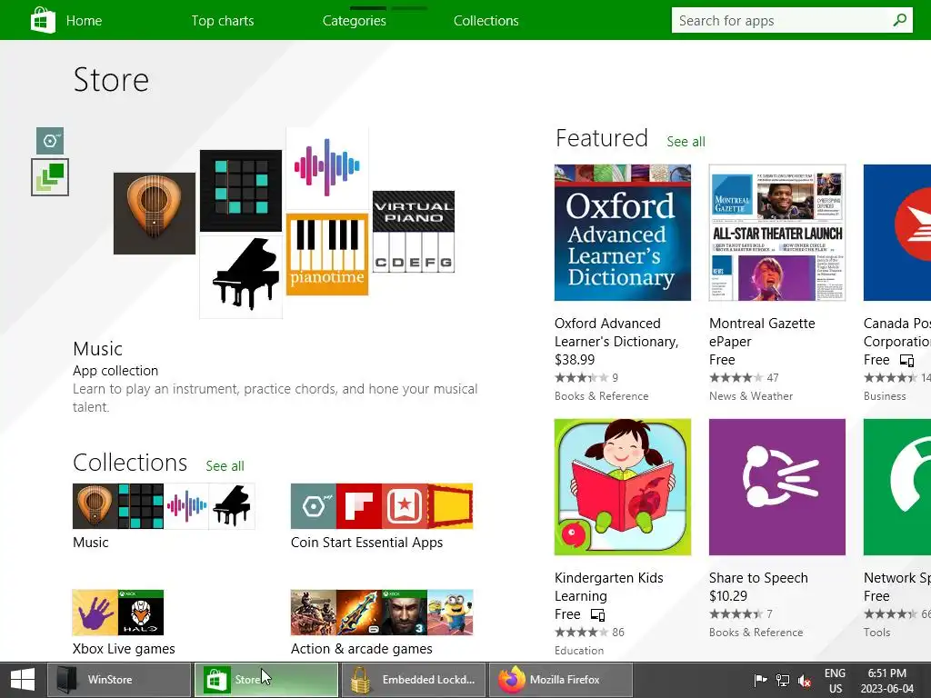Select the green stacked squares selector icon
Viewport: 931px width, 698px height.
point(50,177)
